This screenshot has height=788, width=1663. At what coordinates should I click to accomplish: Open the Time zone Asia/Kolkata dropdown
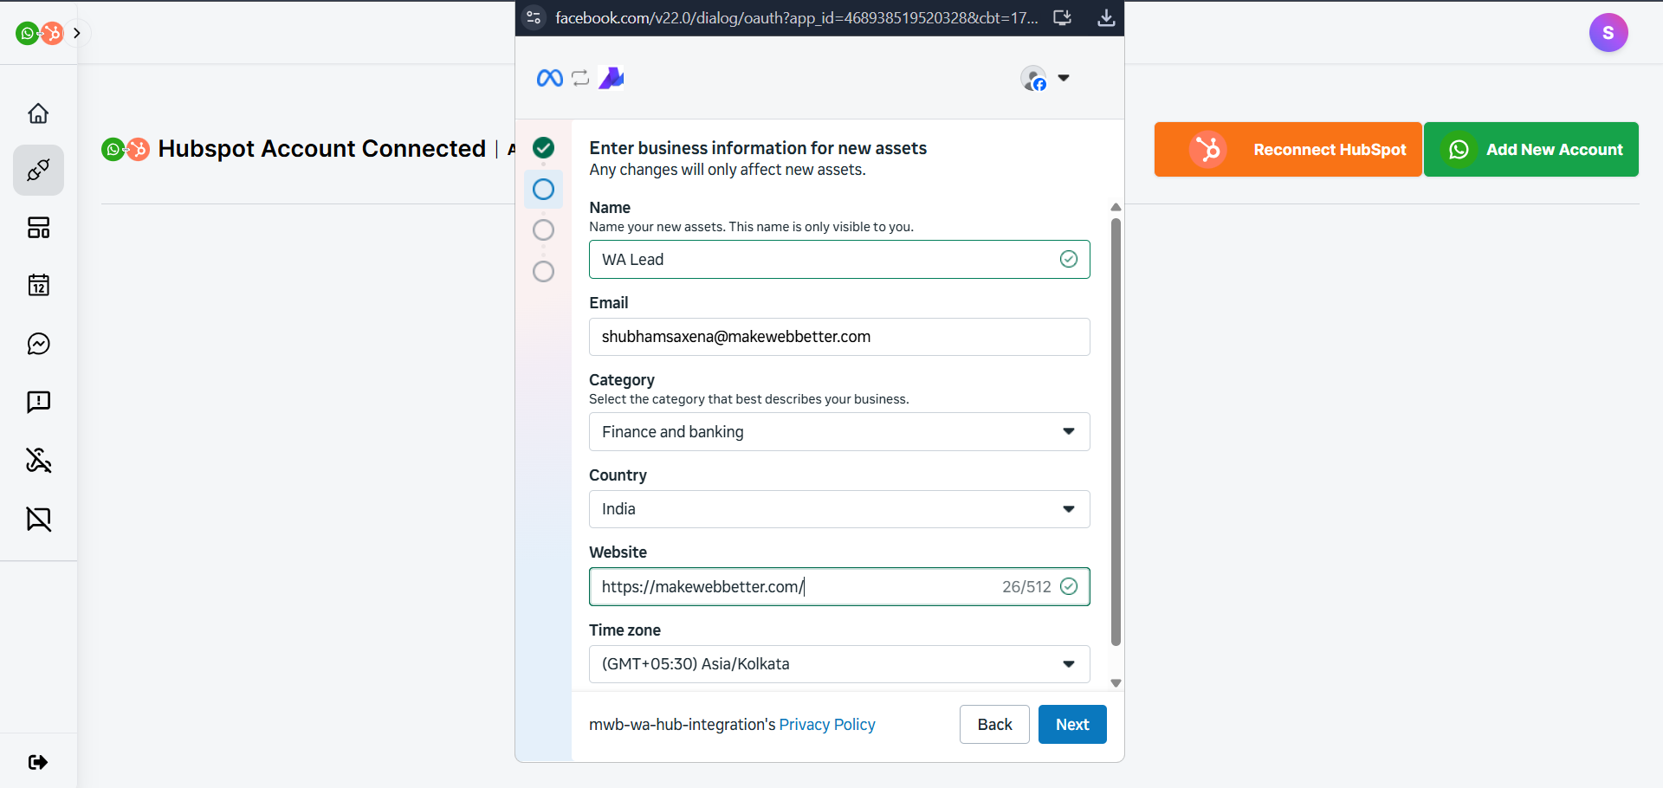838,664
